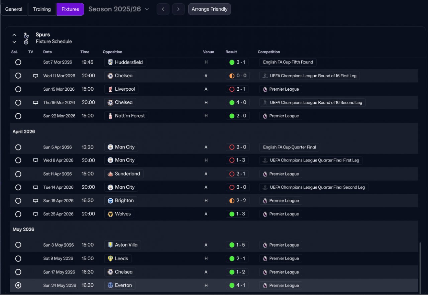Click Brighton club badge icon
The height and width of the screenshot is (295, 428).
coord(110,201)
